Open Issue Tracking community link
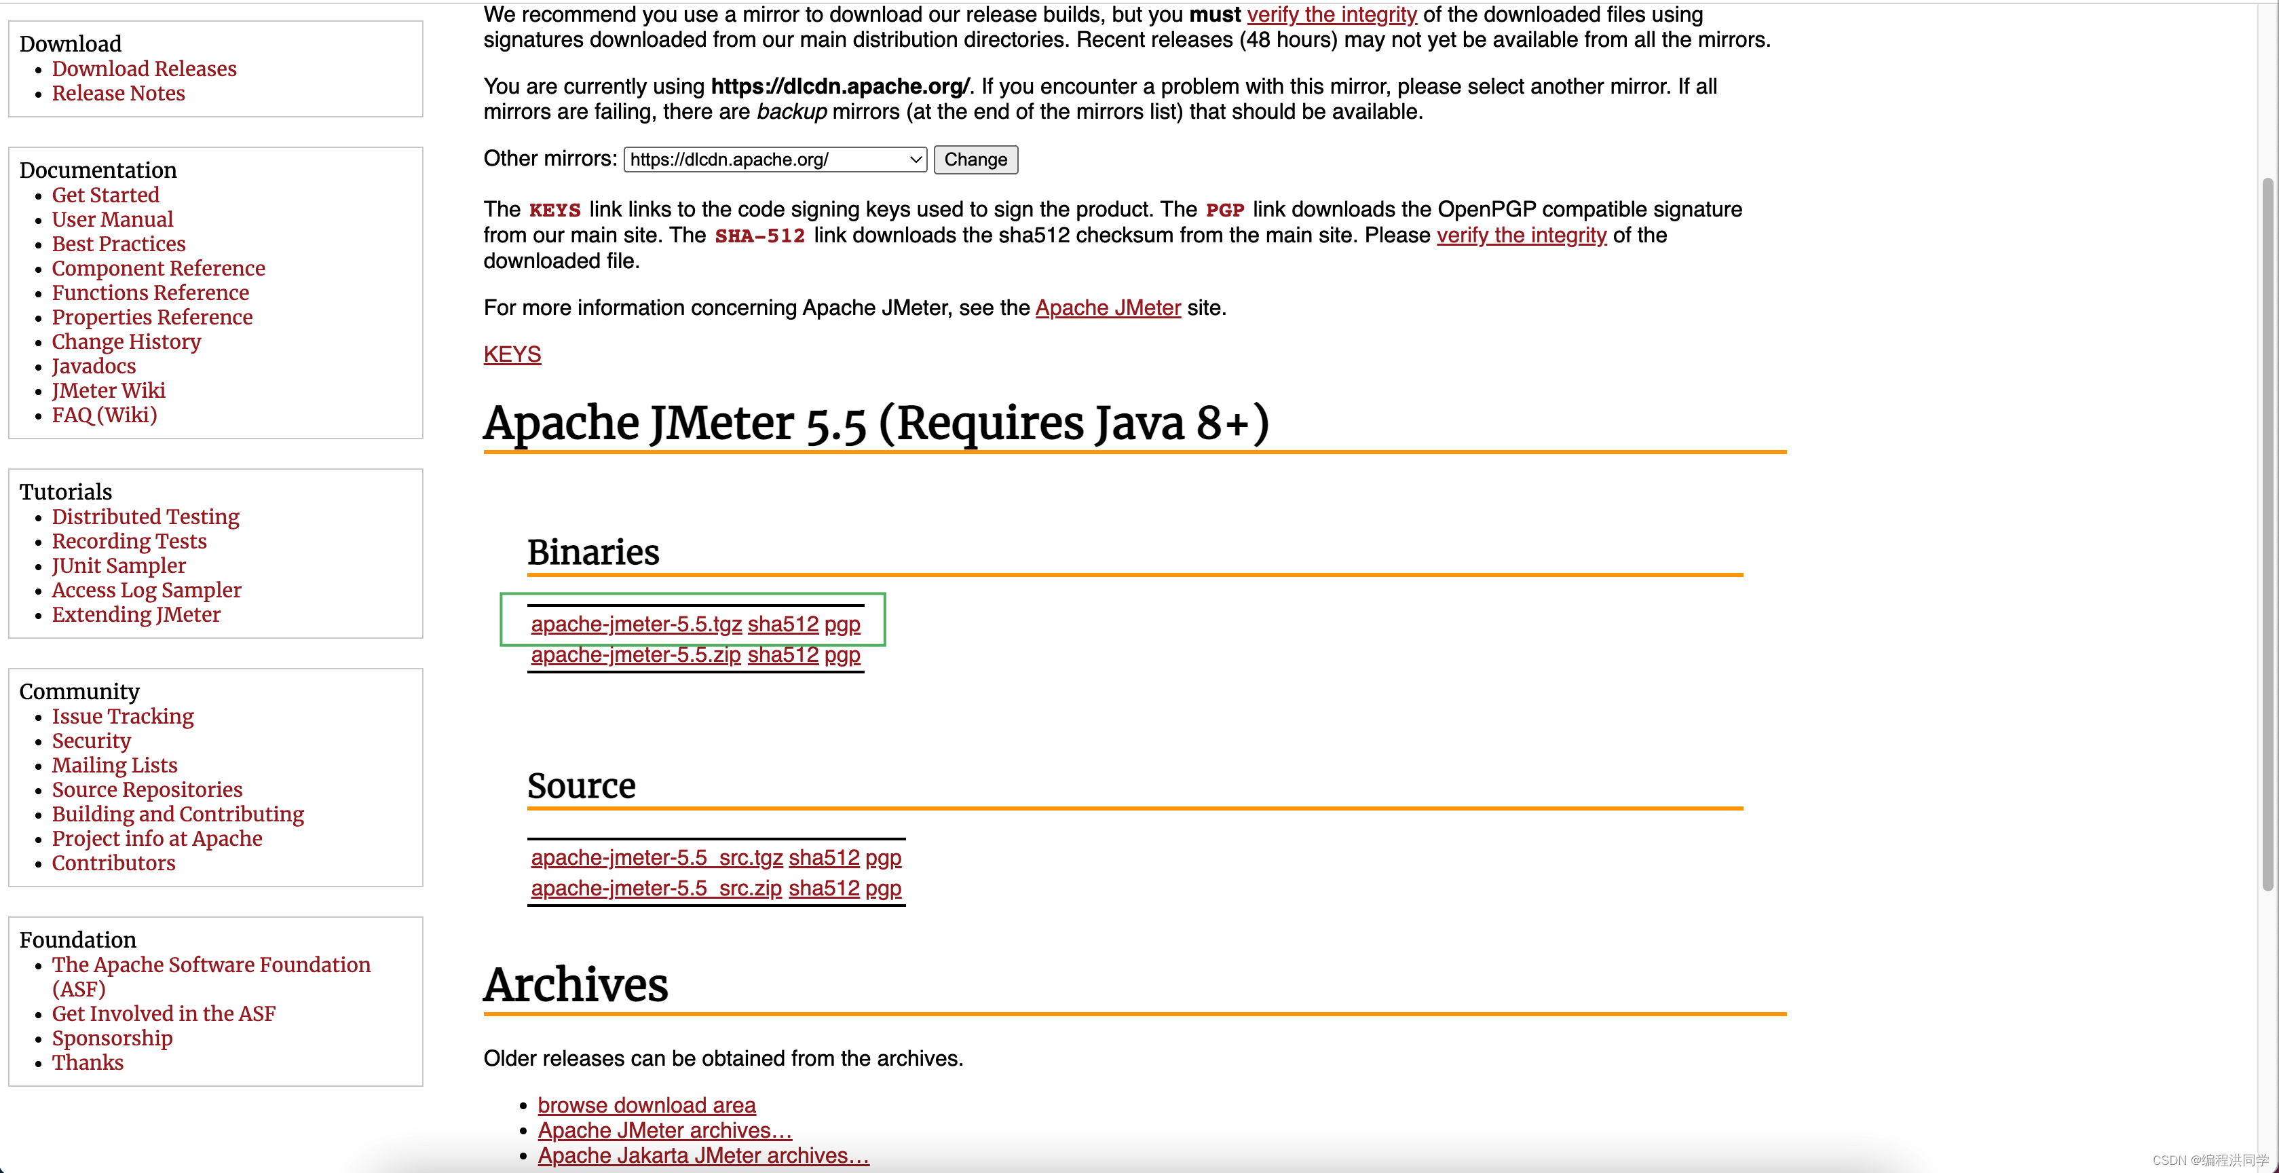Screen dimensions: 2279x1173 point(122,715)
